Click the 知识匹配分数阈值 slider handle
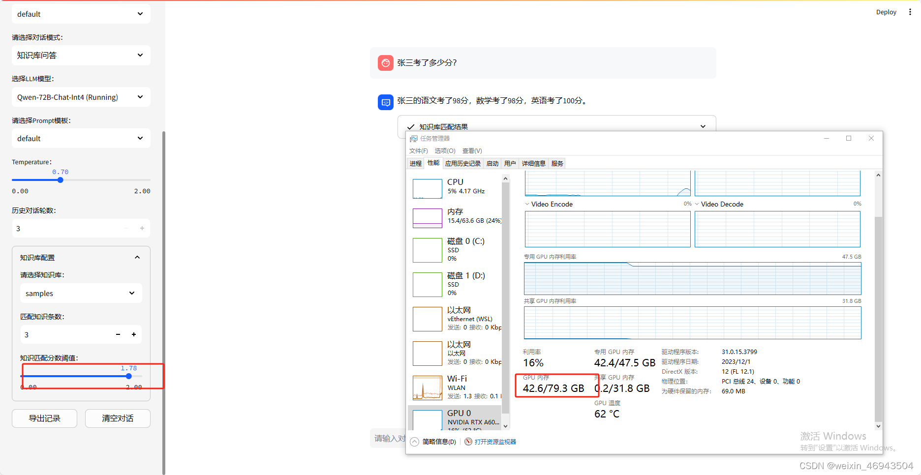The height and width of the screenshot is (475, 921). [129, 376]
